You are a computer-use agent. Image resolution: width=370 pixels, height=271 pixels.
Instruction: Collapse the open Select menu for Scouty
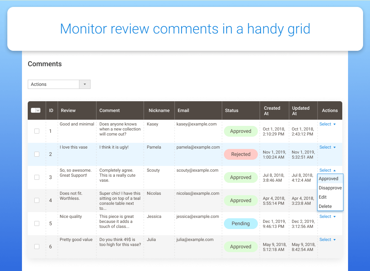[327, 171]
